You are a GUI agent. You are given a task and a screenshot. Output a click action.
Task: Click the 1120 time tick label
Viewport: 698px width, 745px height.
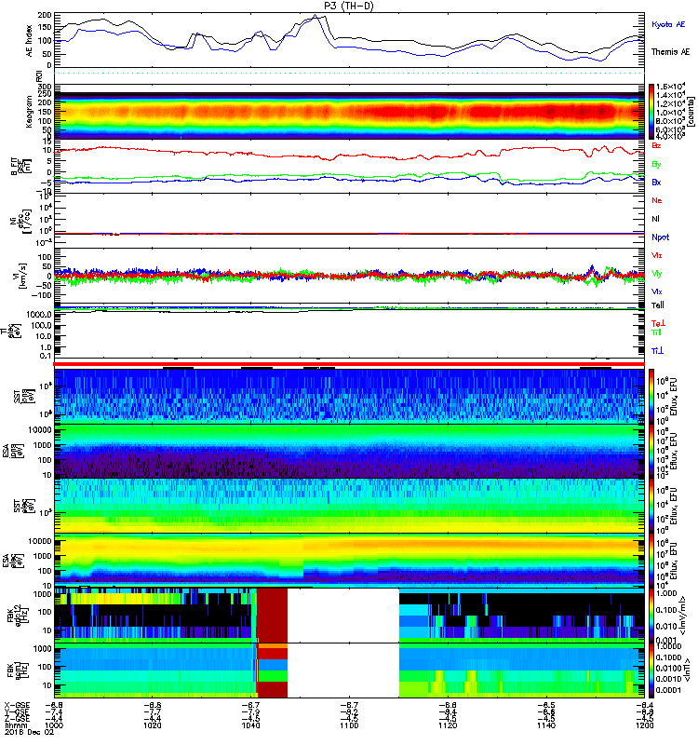[448, 725]
